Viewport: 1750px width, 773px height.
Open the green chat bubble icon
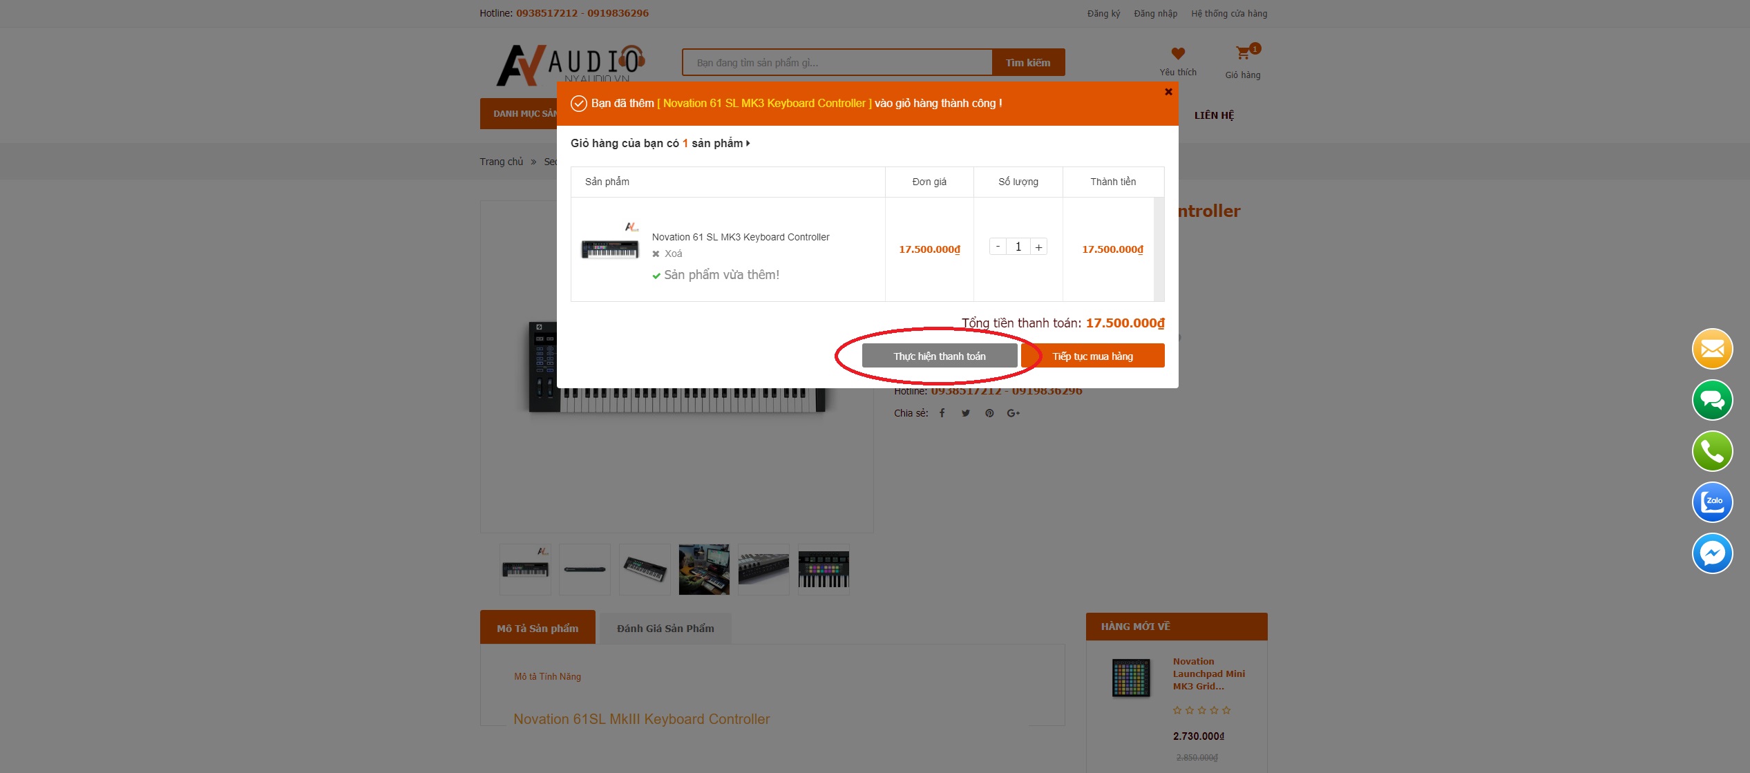pyautogui.click(x=1712, y=400)
